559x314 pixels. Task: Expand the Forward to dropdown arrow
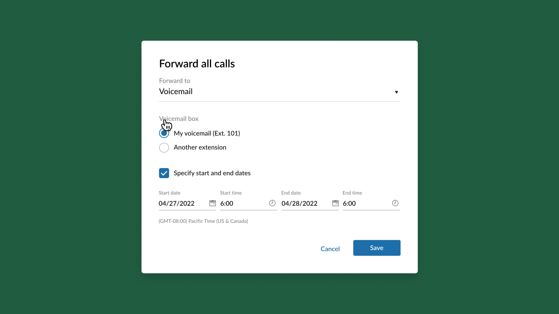[396, 92]
